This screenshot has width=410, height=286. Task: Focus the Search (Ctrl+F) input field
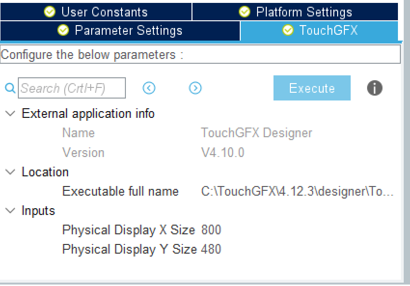[x=72, y=88]
